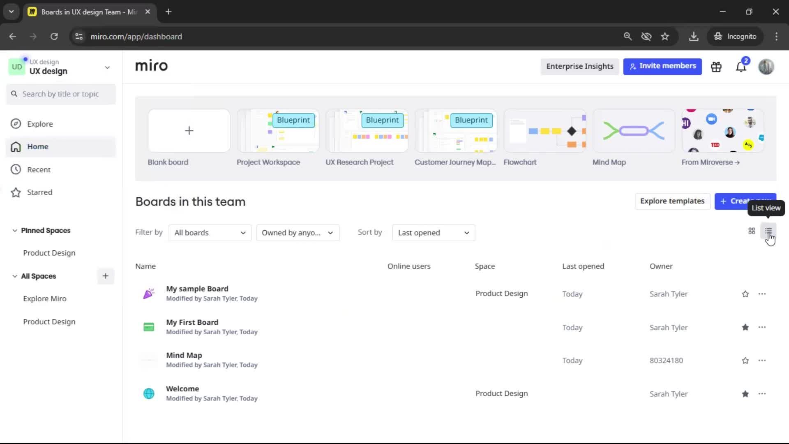Click the Incognito button
Viewport: 789px width, 444px height.
click(x=735, y=37)
